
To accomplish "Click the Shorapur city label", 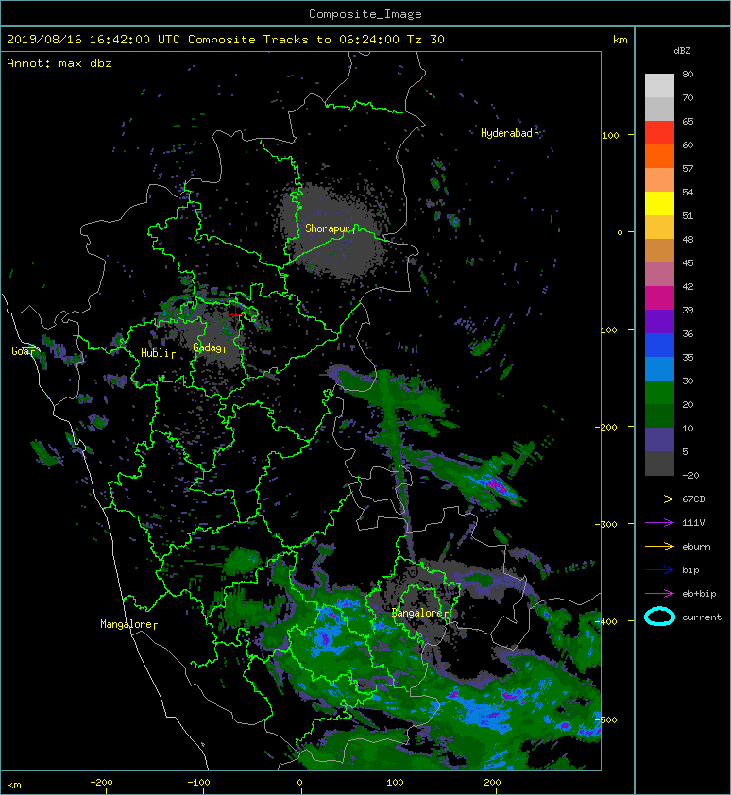I will (x=331, y=228).
